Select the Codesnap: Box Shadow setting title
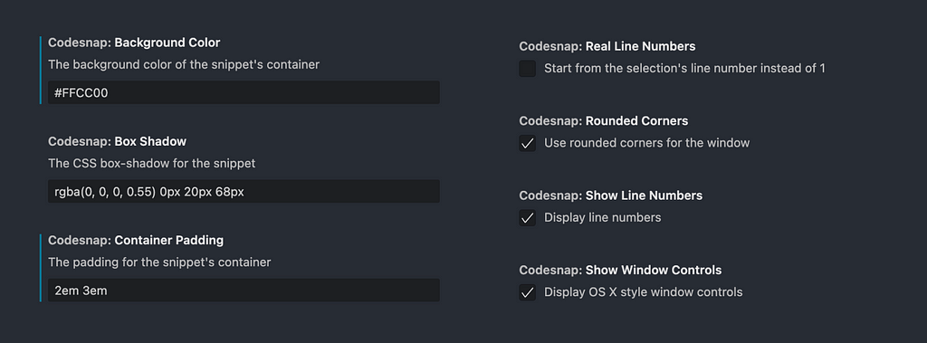Screen dimensions: 927x343 tap(117, 141)
